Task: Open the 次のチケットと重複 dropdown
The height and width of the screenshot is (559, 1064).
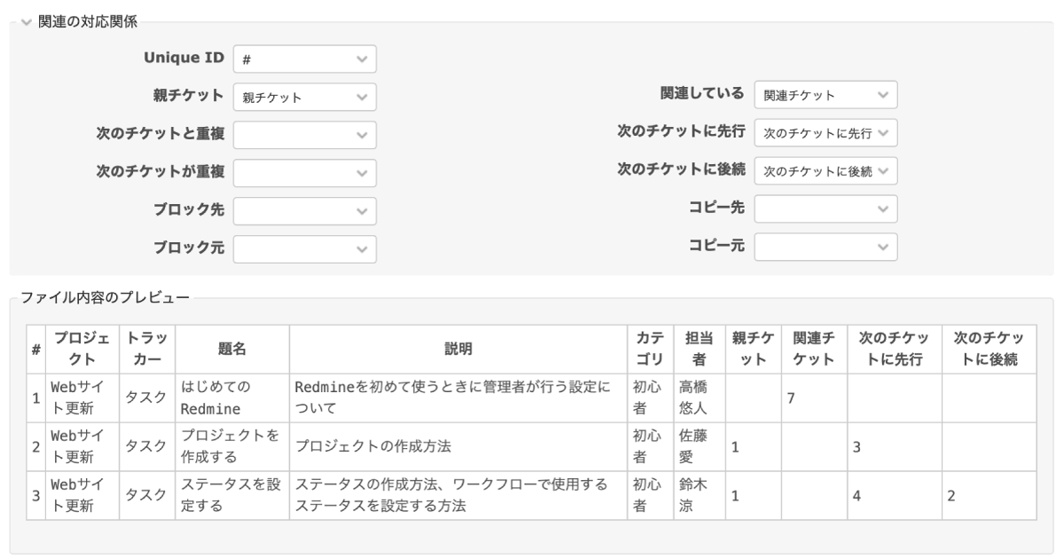Action: (304, 135)
